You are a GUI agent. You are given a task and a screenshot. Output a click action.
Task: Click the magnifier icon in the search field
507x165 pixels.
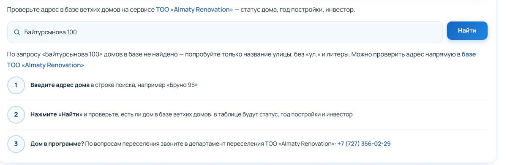[x=17, y=32]
